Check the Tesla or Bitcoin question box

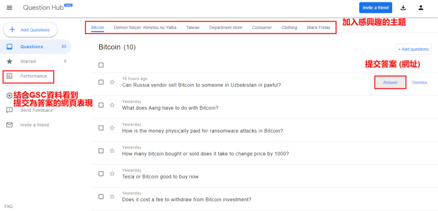click(x=101, y=174)
